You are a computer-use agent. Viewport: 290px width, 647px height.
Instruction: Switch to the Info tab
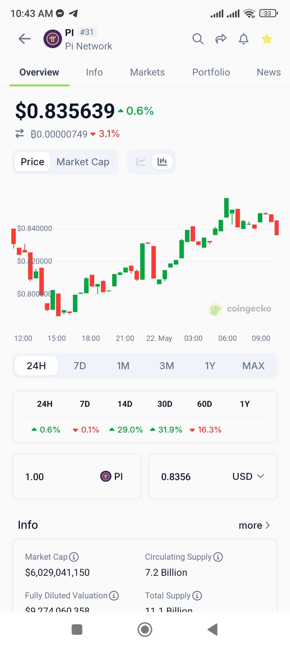pyautogui.click(x=94, y=72)
